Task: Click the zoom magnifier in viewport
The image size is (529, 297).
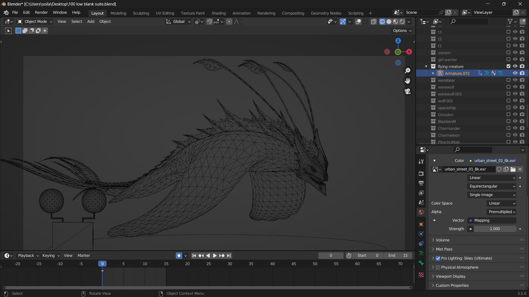Action: (407, 71)
